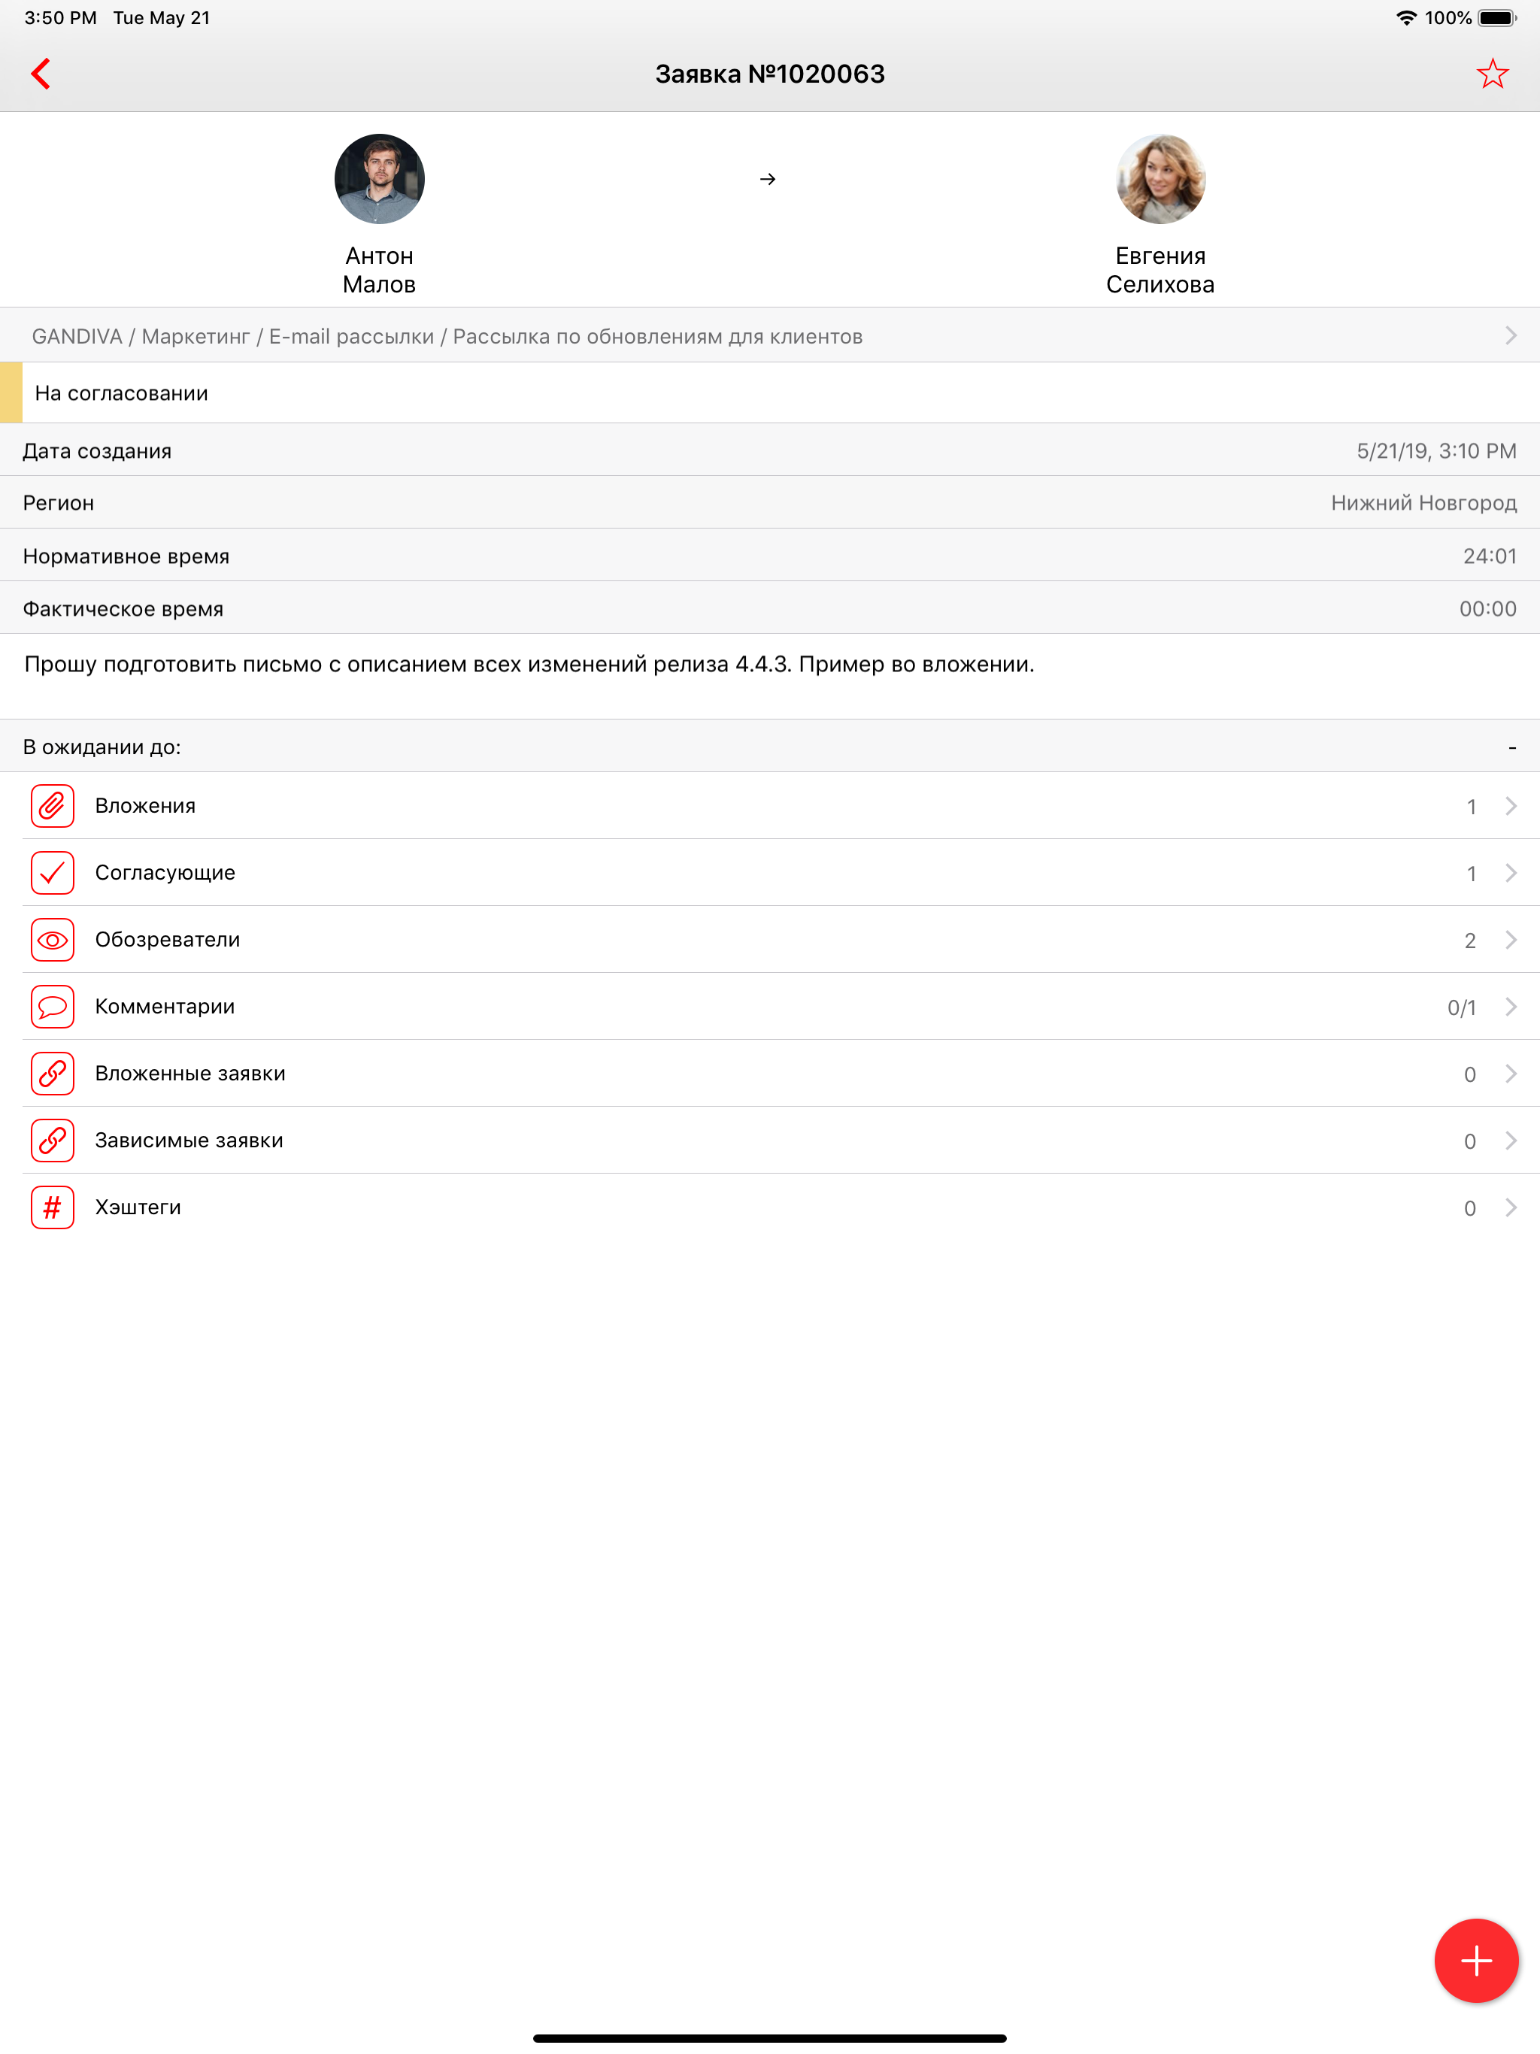Open the Комментарии section
Image resolution: width=1540 pixels, height=2054 pixels.
click(770, 1007)
